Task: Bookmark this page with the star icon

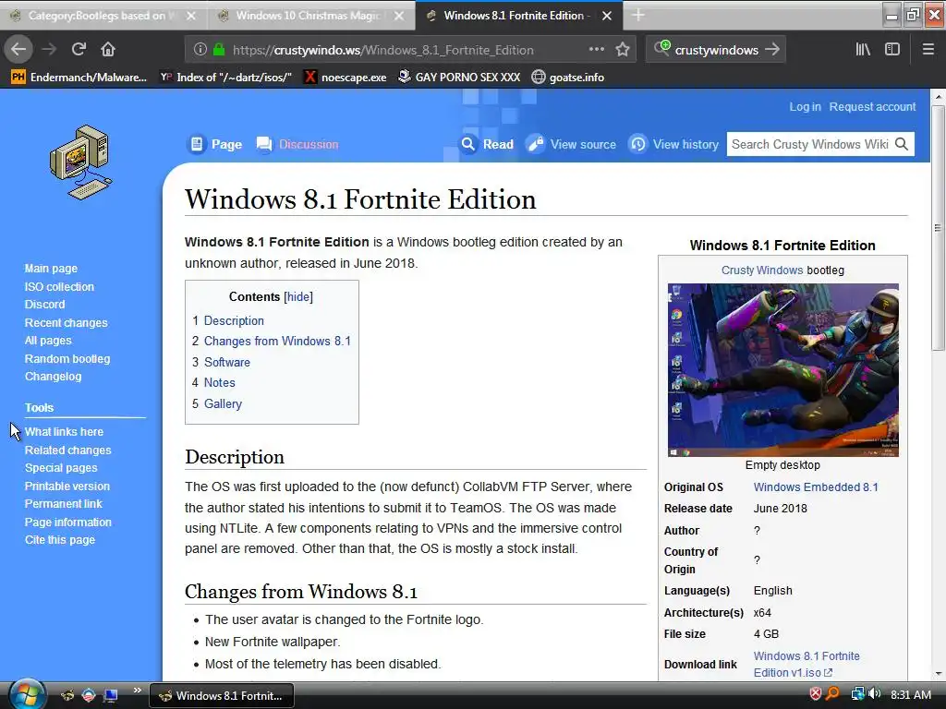Action: pos(623,50)
